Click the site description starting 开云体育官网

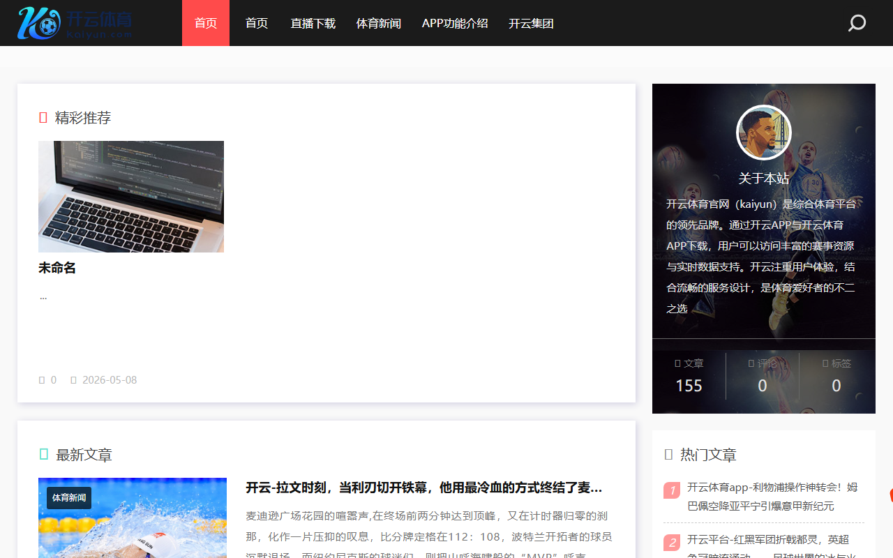(x=761, y=256)
